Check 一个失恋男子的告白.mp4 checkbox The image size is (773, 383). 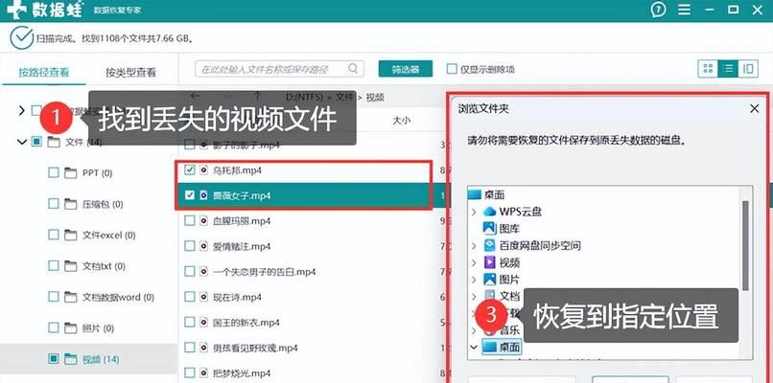[x=189, y=271]
